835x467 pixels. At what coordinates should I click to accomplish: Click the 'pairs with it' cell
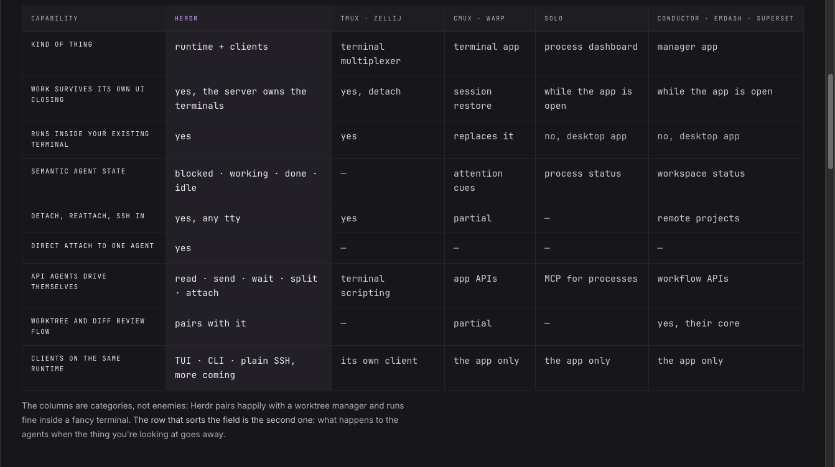[x=248, y=327]
